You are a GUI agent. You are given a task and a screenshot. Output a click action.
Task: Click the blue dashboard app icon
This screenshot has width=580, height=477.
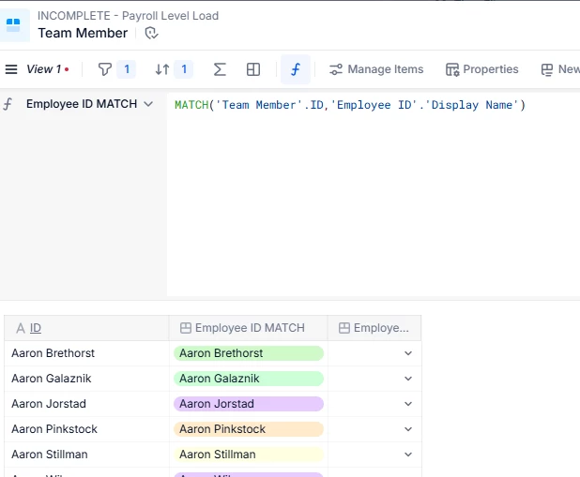[14, 25]
